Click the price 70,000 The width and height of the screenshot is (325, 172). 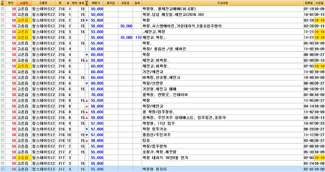coord(97,95)
